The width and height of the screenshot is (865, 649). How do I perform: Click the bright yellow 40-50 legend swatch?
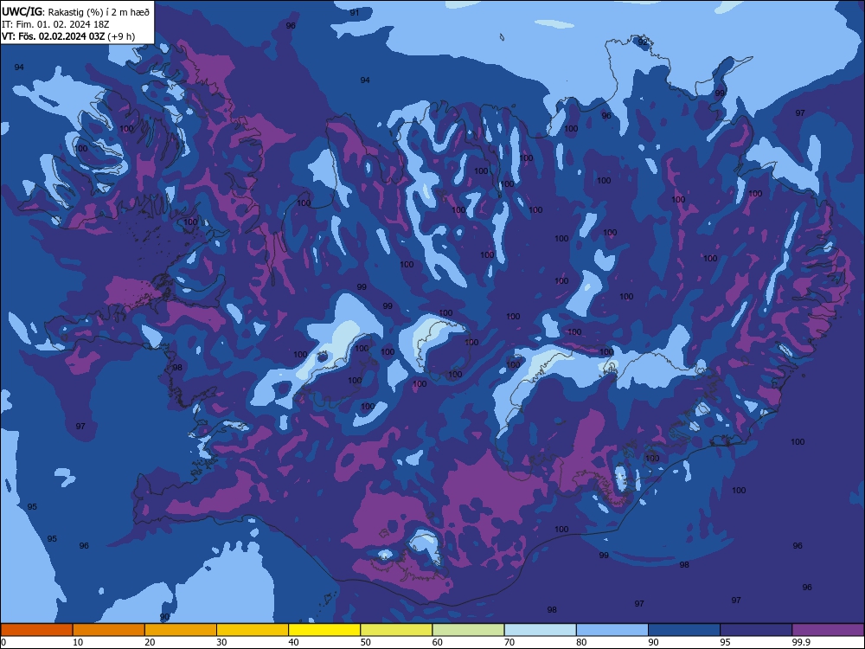coord(324,630)
